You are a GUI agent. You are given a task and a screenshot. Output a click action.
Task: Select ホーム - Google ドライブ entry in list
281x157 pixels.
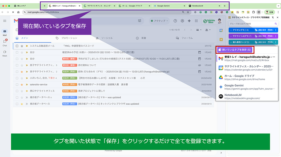tap(247, 78)
